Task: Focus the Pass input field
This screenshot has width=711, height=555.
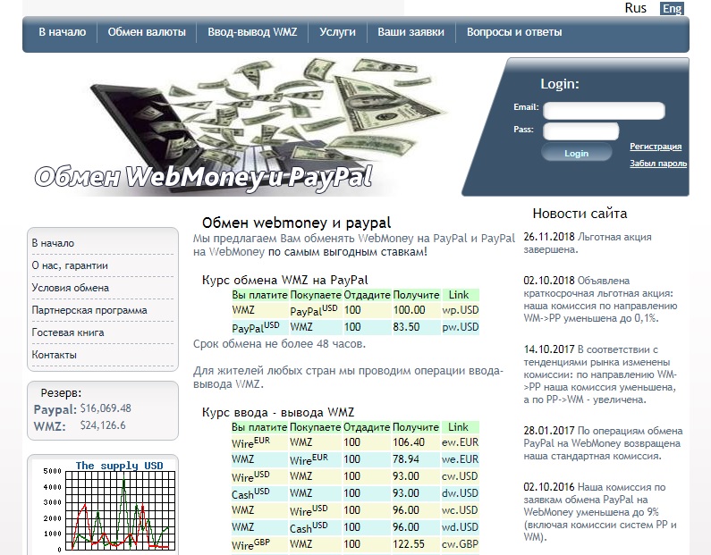Action: pos(580,131)
